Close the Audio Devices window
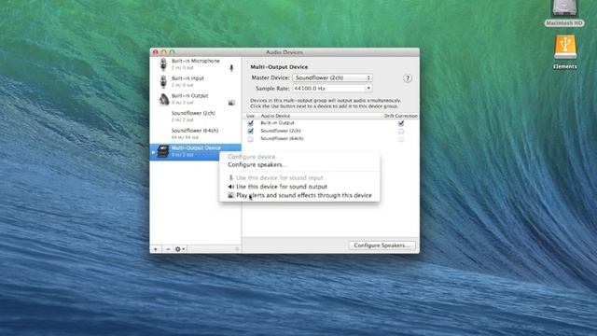This screenshot has width=597, height=336. click(156, 52)
